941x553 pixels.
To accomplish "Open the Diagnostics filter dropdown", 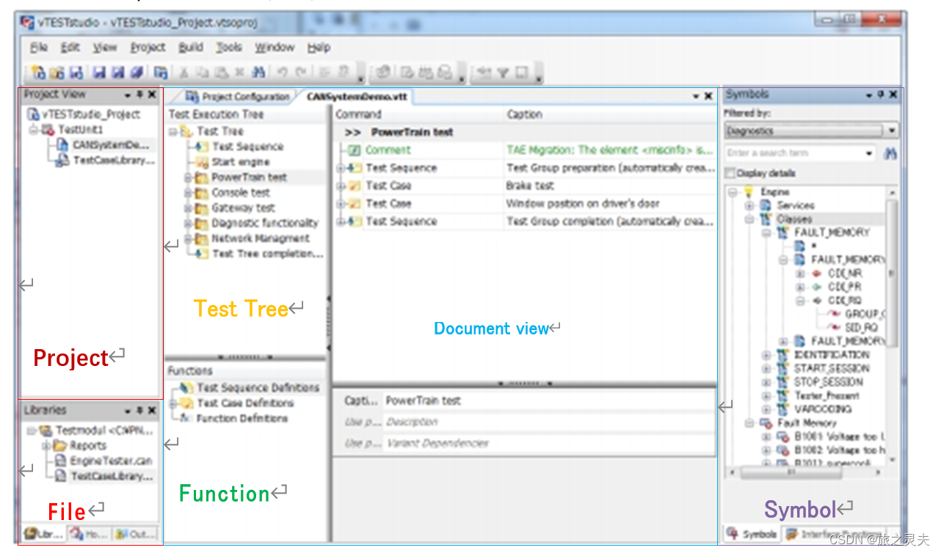I will click(x=892, y=131).
